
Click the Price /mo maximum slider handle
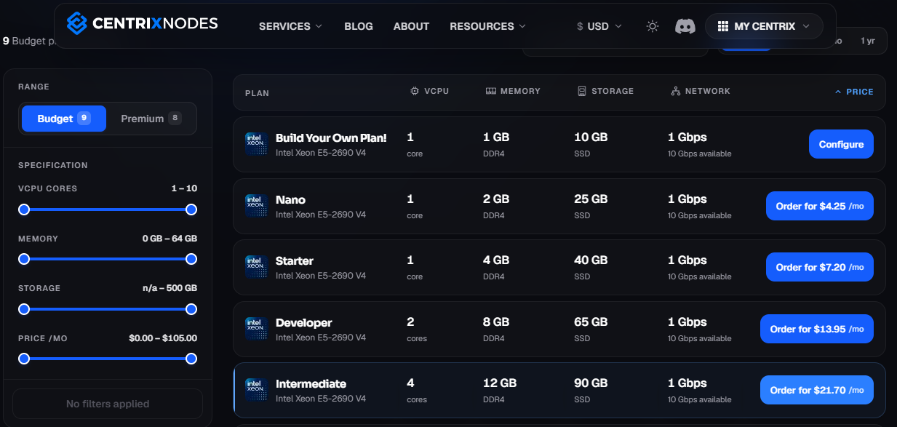191,359
